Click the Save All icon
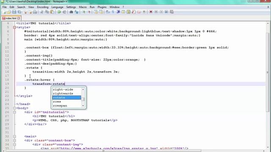Viewport: 271px width, 152px height. click(x=19, y=12)
